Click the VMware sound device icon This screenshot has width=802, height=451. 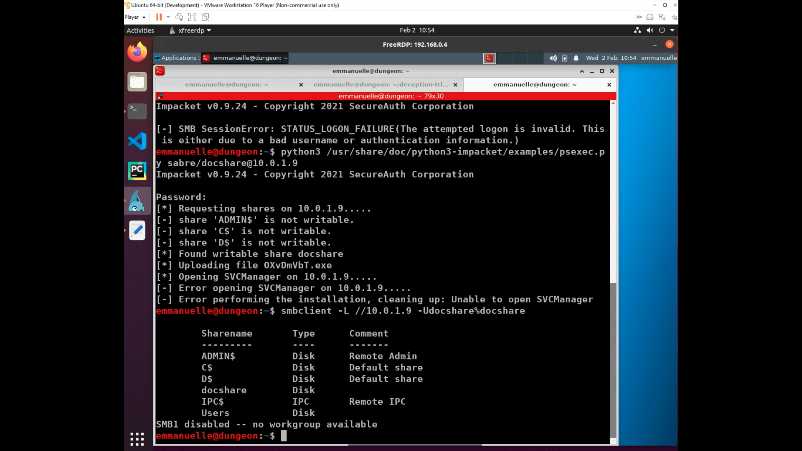coord(674,17)
